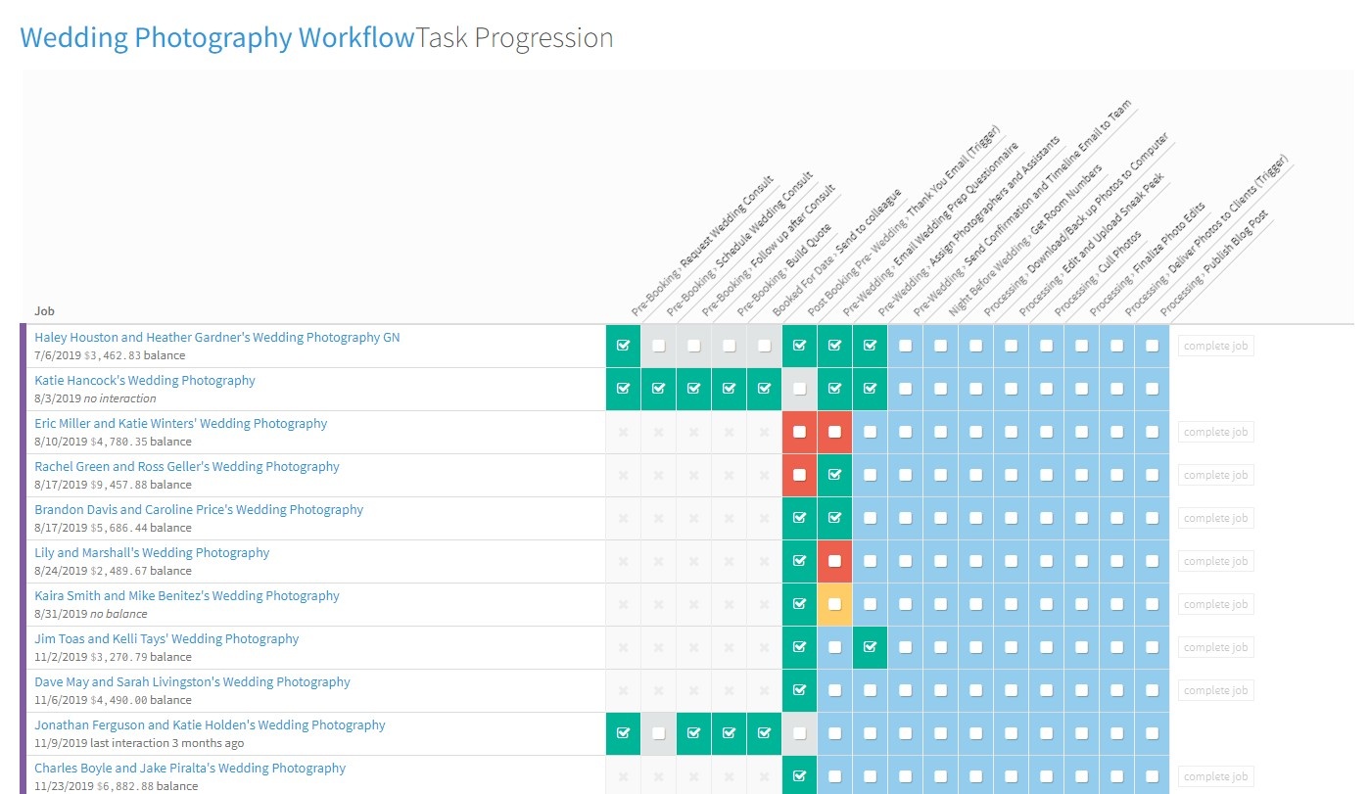1369x794 pixels.
Task: Tick Prep Questionnaire for Lily and Marshall job
Action: pyautogui.click(x=834, y=561)
